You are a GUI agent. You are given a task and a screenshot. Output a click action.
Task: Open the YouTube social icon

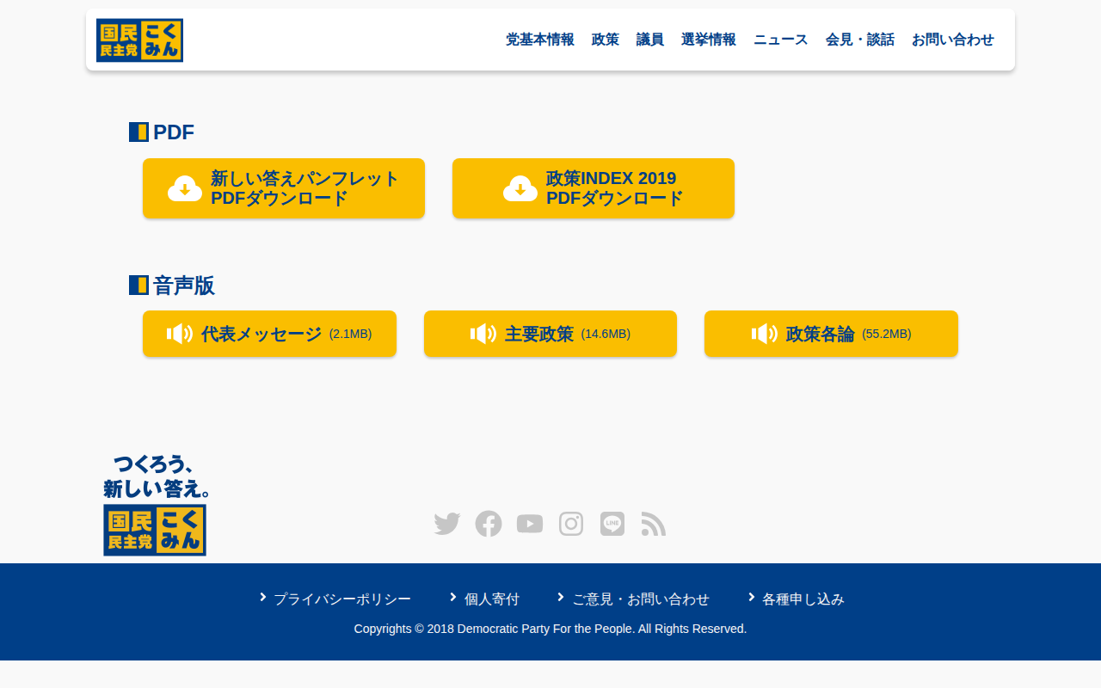pyautogui.click(x=530, y=524)
